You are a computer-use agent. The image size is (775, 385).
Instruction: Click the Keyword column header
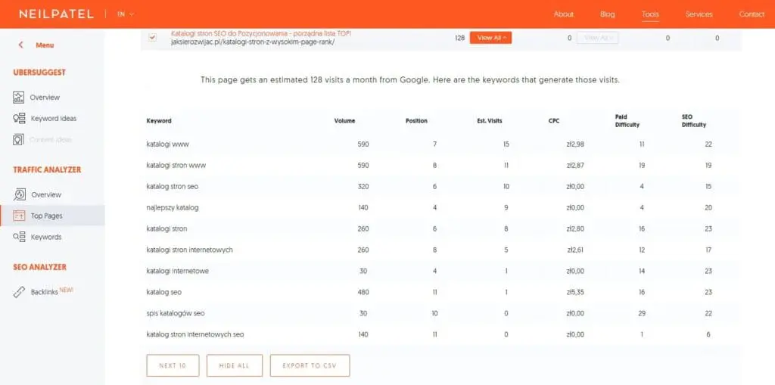(x=159, y=121)
